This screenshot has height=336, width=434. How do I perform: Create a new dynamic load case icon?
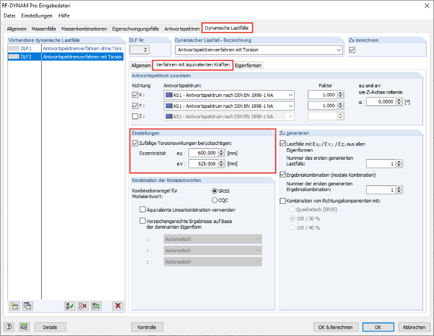point(14,306)
